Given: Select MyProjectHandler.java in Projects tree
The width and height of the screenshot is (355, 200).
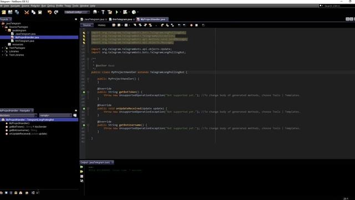Looking at the screenshot, I should pos(27,37).
